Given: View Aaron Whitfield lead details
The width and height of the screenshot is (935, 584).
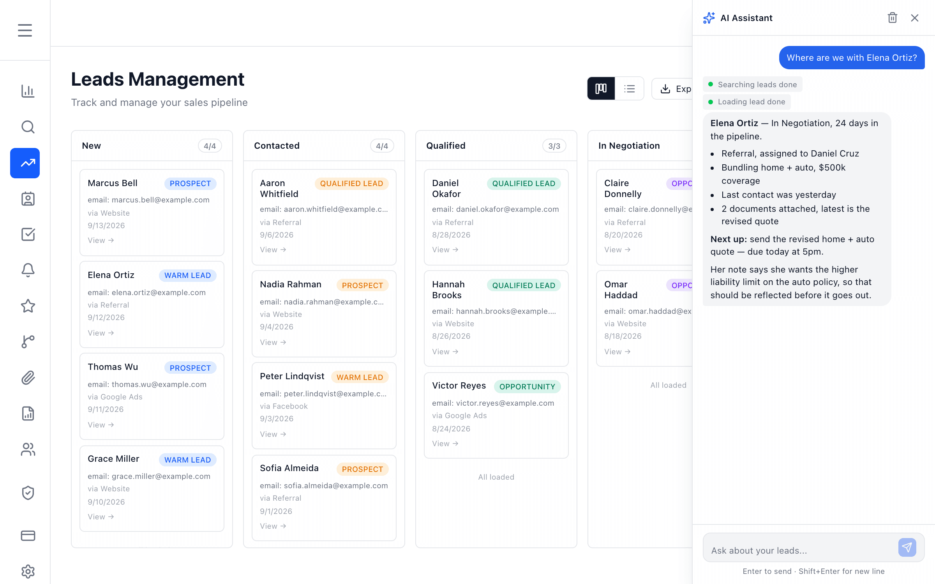Looking at the screenshot, I should point(273,250).
